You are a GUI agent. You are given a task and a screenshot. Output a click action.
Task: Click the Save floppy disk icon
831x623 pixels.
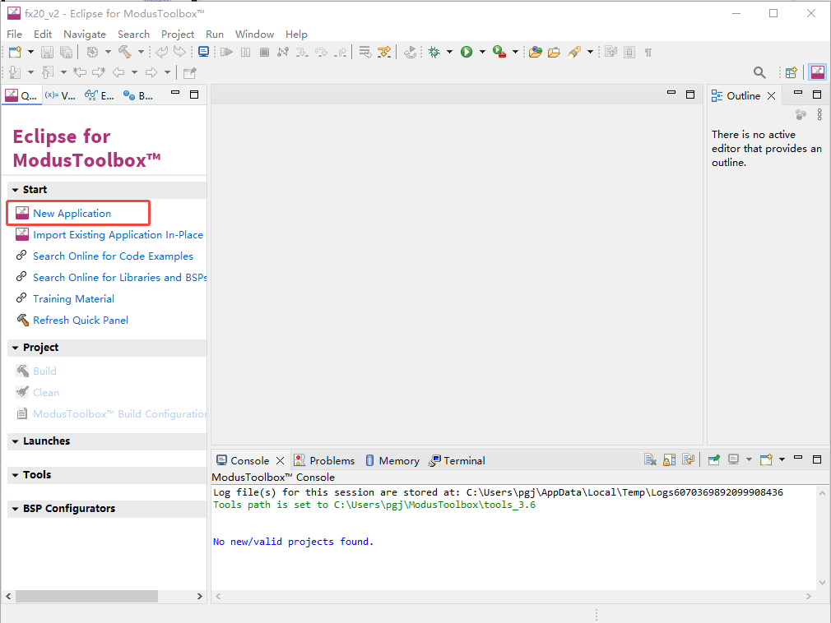click(x=47, y=52)
